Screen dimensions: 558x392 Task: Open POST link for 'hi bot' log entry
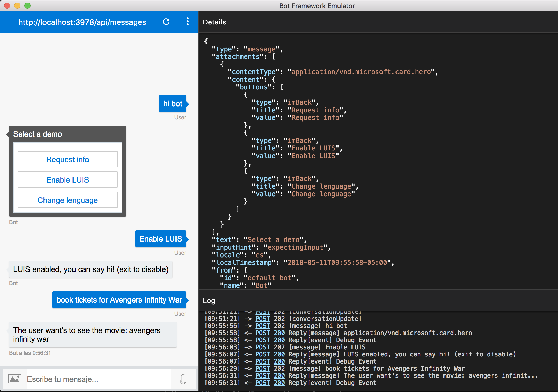tap(262, 326)
